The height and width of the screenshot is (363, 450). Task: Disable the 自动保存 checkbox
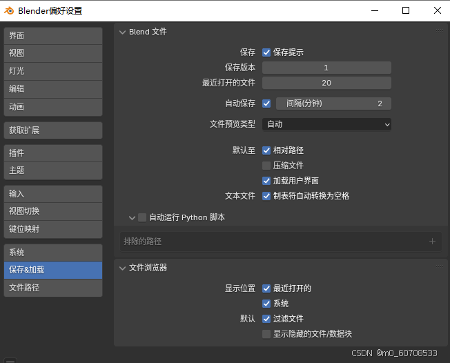point(266,104)
